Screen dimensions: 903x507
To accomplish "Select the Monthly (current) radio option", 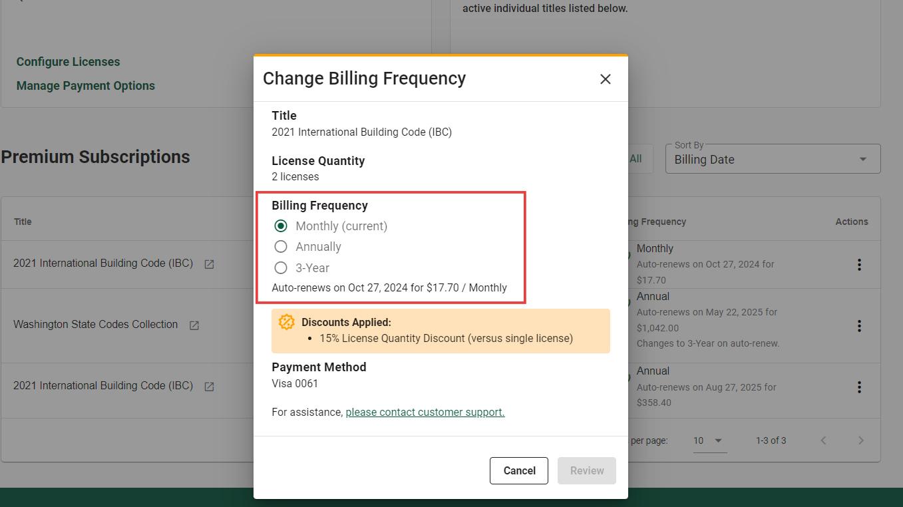I will (281, 226).
